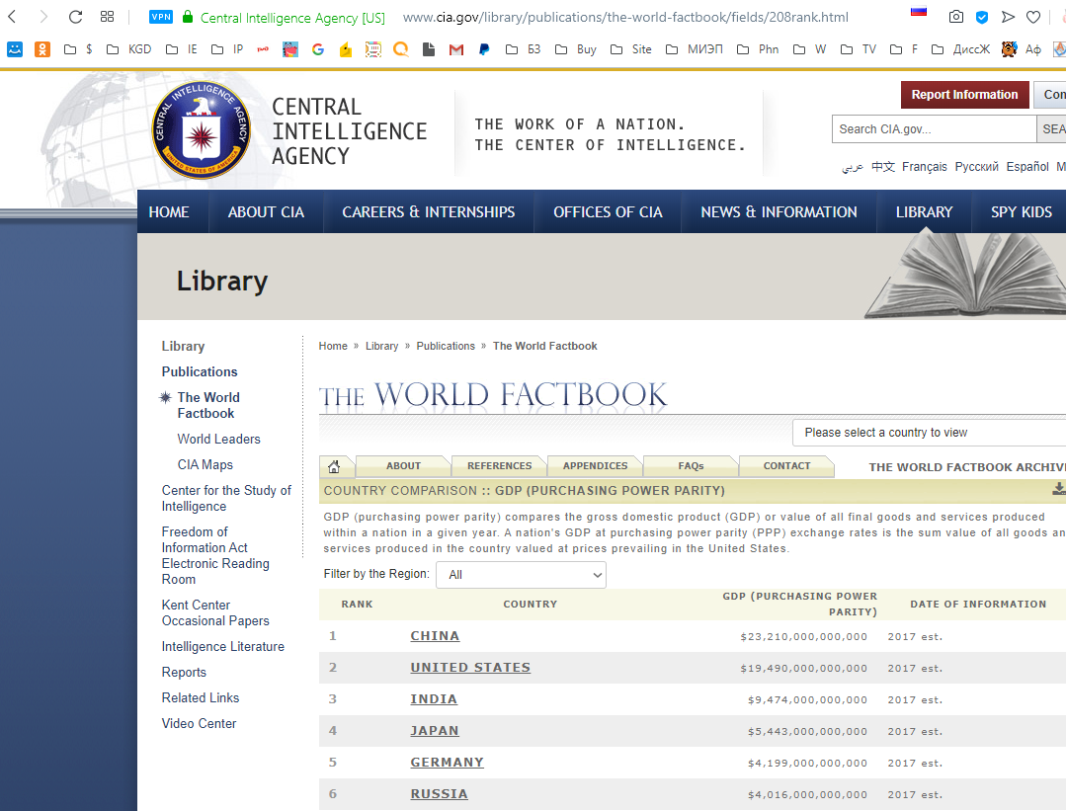This screenshot has height=811, width=1066.
Task: Click the Report Information button
Action: pos(964,95)
